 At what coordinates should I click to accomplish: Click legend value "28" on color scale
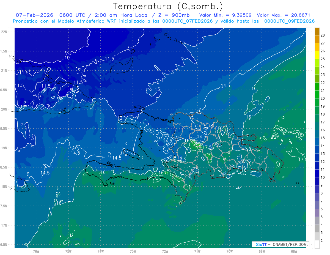coord(323,35)
